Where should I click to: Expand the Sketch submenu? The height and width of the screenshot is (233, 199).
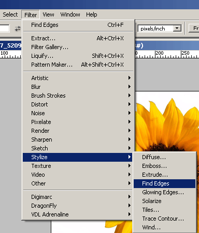[77, 148]
